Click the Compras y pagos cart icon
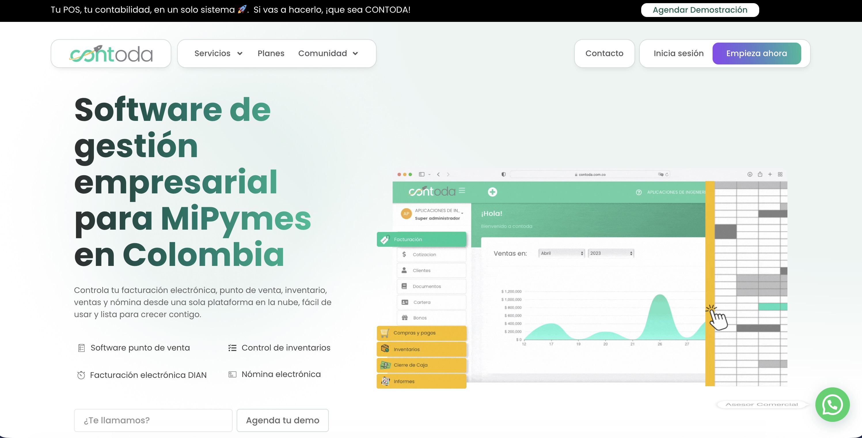 [x=384, y=333]
